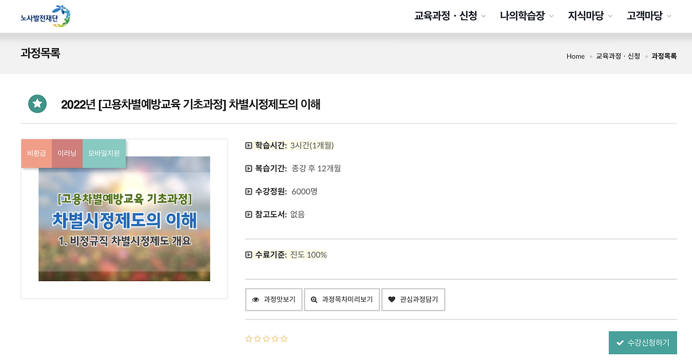
Task: Follow the Home breadcrumb link
Action: pos(575,56)
